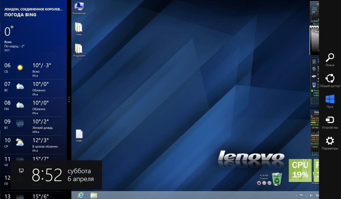Open the Help folder on desktop
This screenshot has width=341, height=199.
pos(79,28)
